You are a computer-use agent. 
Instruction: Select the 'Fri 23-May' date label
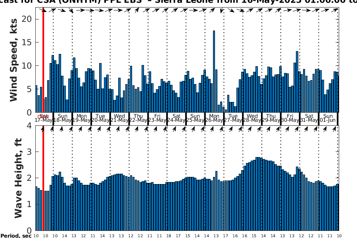coord(157,118)
